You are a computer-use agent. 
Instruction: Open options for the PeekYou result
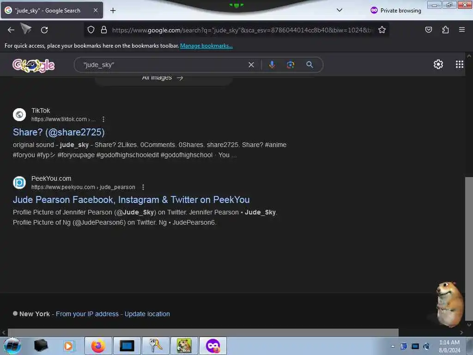143,187
